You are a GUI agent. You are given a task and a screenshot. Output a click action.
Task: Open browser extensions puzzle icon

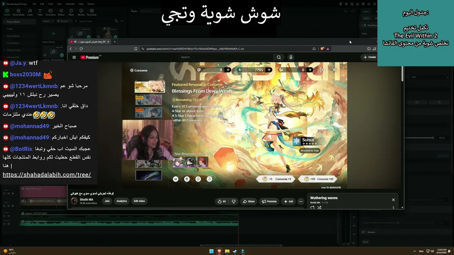pos(369,49)
